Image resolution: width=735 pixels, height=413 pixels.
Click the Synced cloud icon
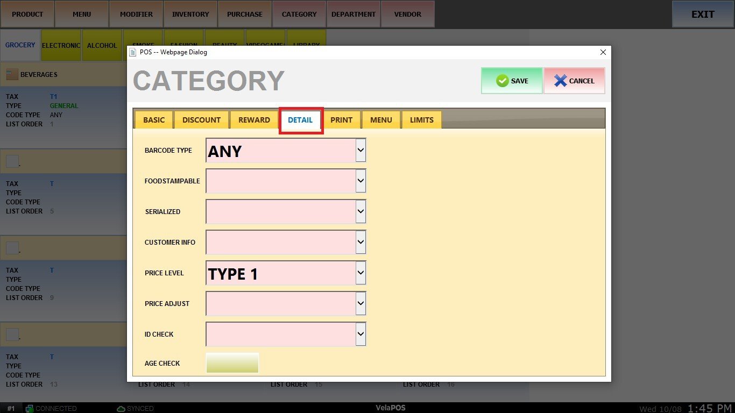[121, 409]
